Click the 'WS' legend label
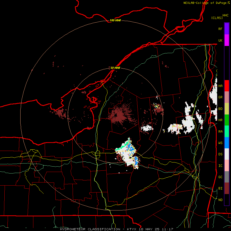231x231 pixels. click(220, 143)
